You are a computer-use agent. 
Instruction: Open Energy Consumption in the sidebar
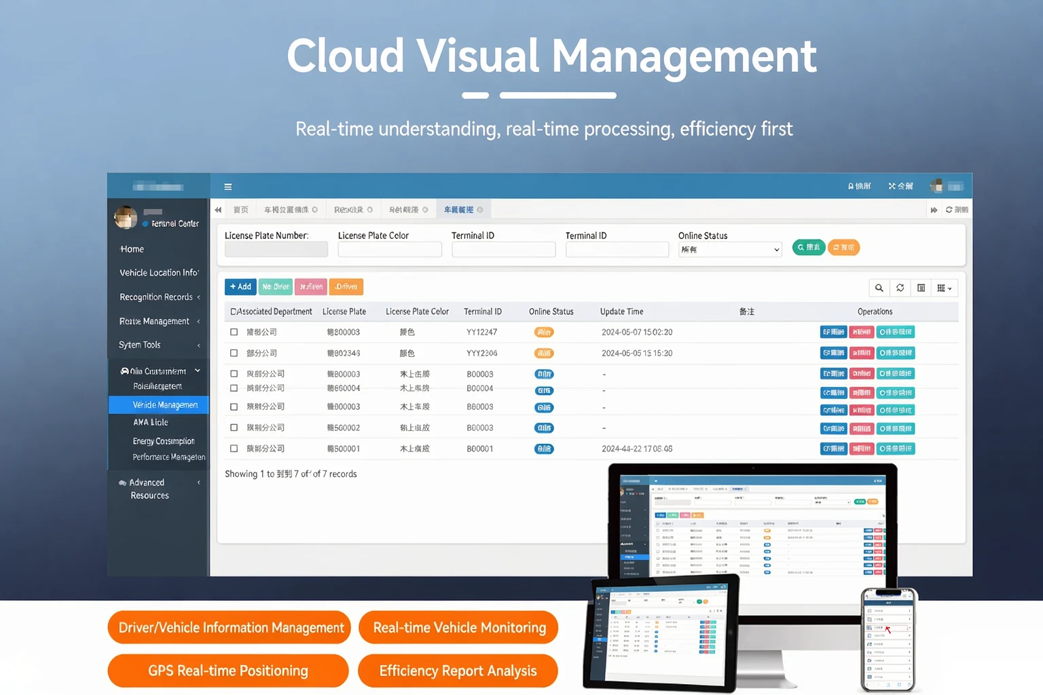pos(164,441)
